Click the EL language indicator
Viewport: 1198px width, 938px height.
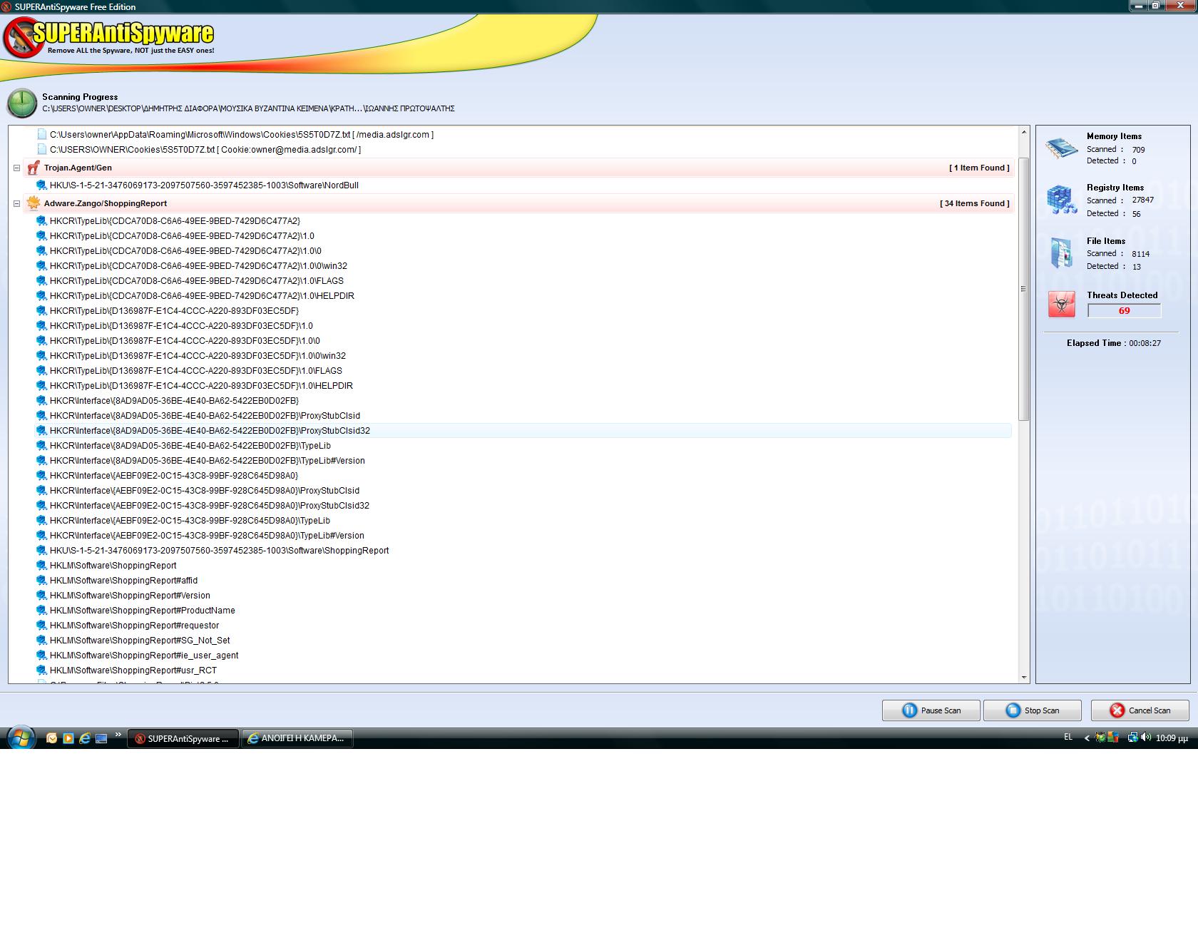[1068, 737]
